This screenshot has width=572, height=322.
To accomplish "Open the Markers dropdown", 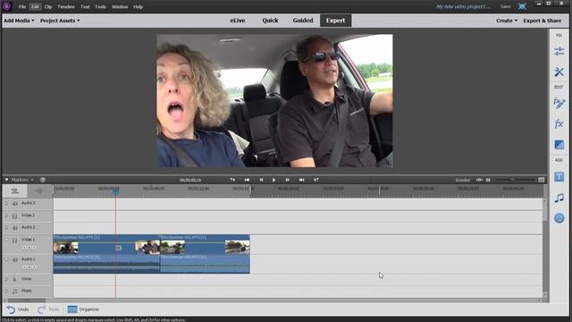I will 21,180.
